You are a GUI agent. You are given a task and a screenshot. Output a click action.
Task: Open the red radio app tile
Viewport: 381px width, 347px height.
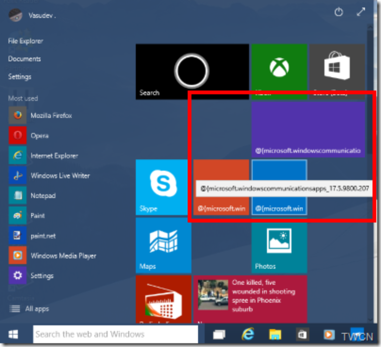[164, 299]
